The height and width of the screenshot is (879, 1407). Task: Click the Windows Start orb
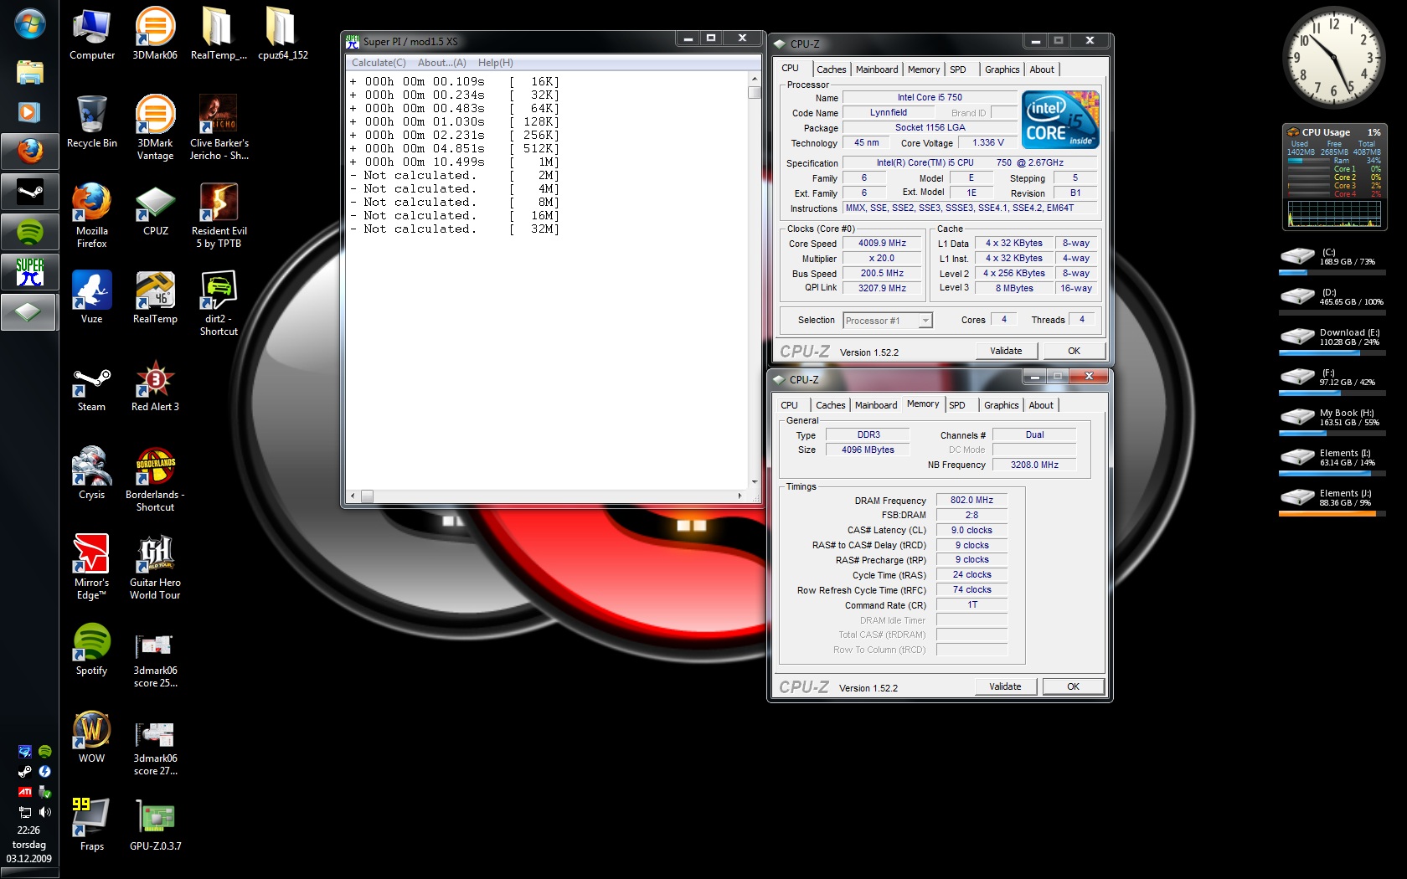(29, 24)
